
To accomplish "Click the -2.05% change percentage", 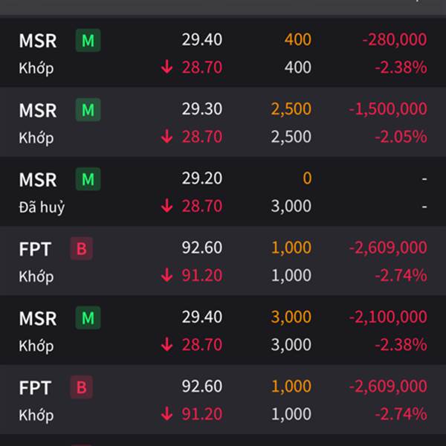I will coord(401,137).
